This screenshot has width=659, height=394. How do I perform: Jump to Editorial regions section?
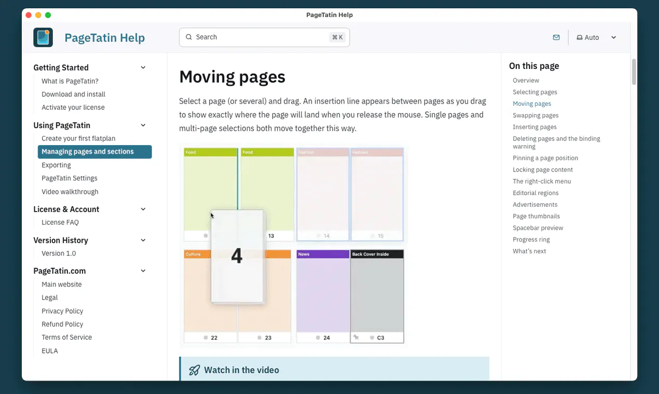536,193
